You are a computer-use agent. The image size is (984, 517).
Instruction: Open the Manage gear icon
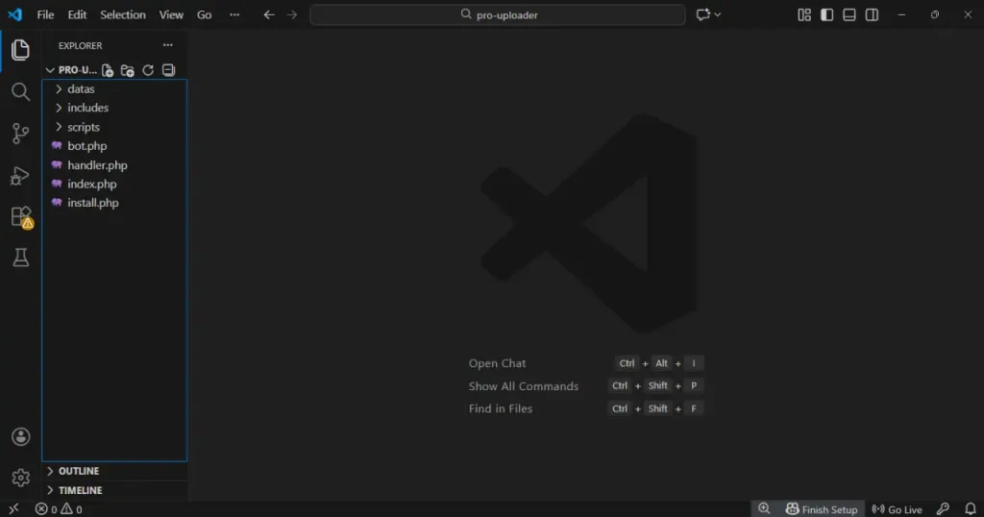[21, 478]
